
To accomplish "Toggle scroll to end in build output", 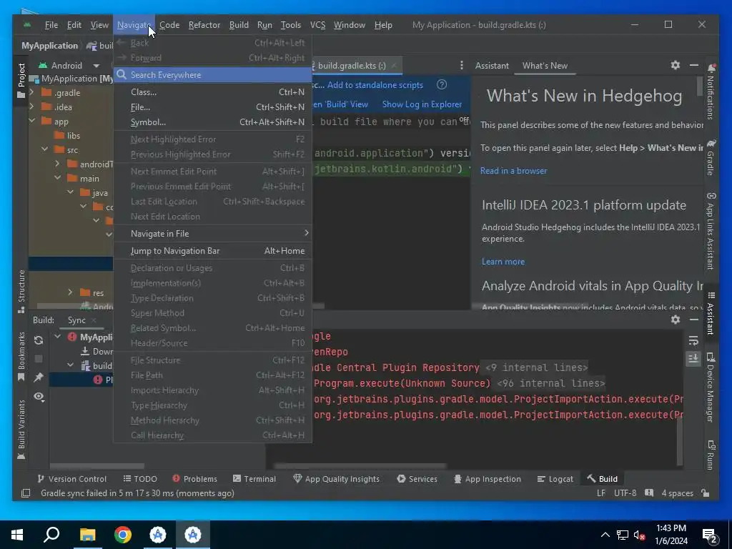I will tap(693, 359).
